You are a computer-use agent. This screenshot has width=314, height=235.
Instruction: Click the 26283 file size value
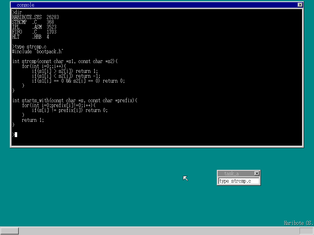tap(53, 17)
